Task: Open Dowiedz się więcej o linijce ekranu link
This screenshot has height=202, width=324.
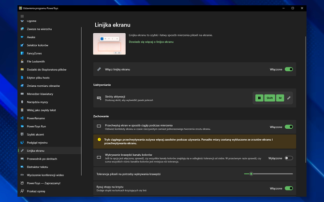Action: [151, 42]
